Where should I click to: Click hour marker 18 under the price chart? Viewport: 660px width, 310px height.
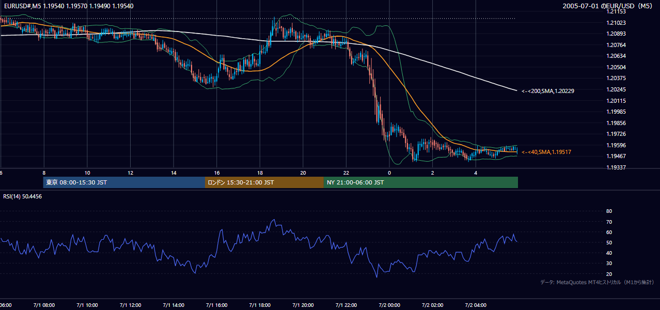point(260,173)
